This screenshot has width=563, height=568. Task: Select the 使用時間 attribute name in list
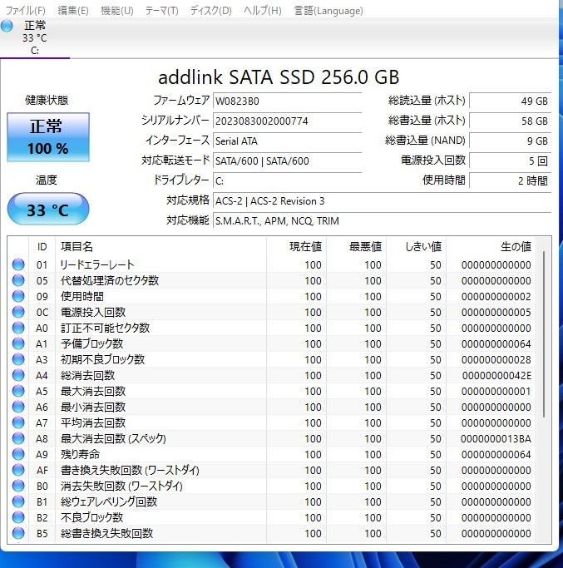[81, 296]
